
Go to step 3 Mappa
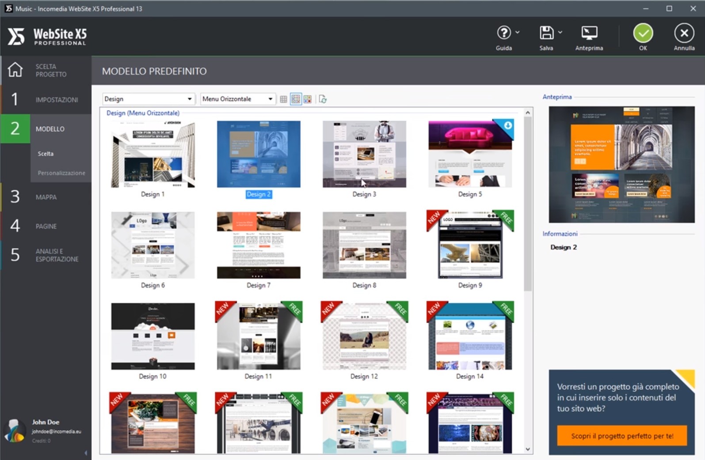[46, 197]
